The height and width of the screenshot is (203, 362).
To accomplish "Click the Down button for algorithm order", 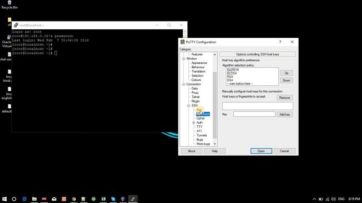I will (287, 80).
